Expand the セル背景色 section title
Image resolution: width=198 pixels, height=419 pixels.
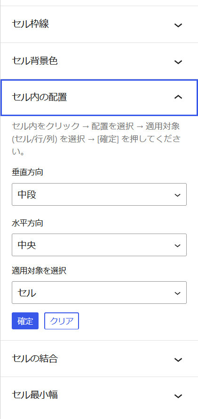click(x=35, y=61)
